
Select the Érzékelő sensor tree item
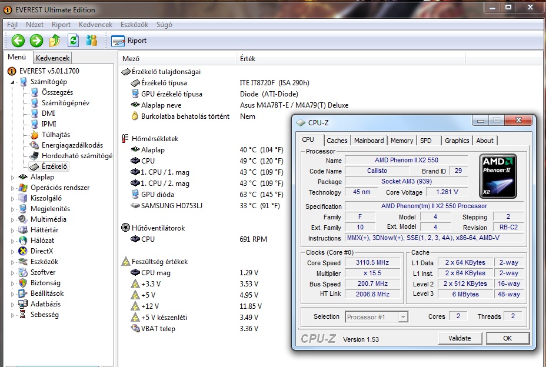(54, 166)
